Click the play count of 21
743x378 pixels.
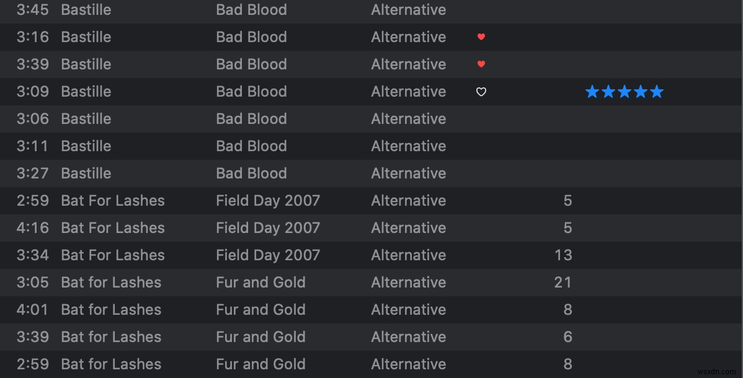[563, 283]
